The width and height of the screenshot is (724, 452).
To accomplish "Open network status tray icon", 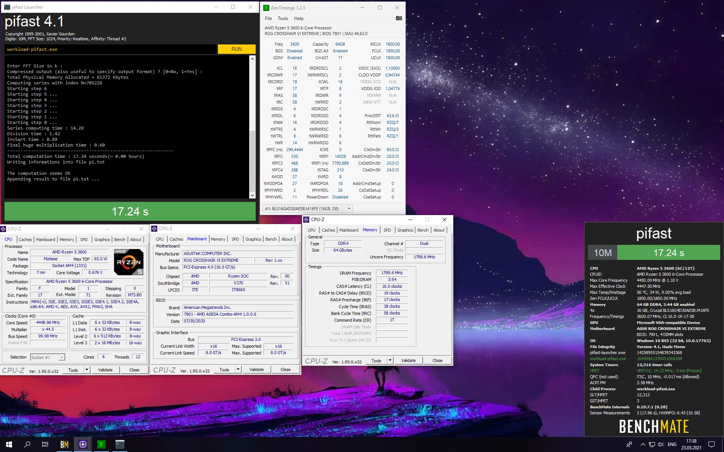I will [652, 444].
